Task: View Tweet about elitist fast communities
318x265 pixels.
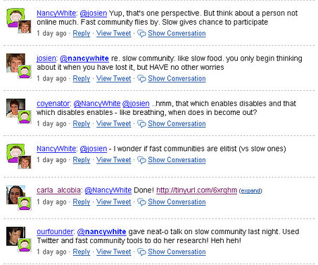Action: pyautogui.click(x=113, y=160)
